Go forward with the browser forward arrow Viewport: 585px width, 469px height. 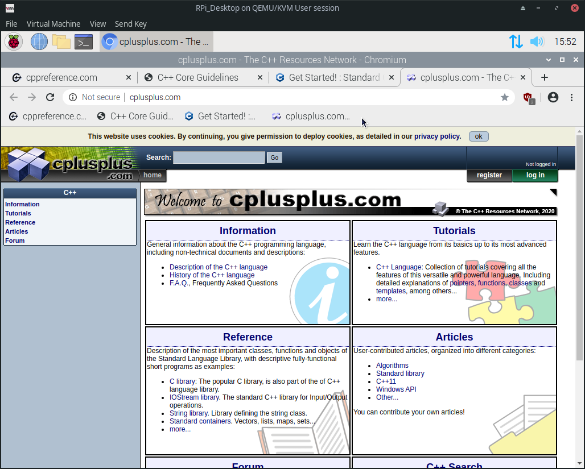click(x=32, y=97)
